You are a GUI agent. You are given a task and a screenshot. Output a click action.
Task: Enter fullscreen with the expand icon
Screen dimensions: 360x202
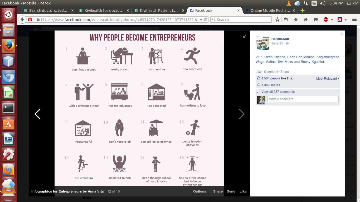tap(245, 36)
